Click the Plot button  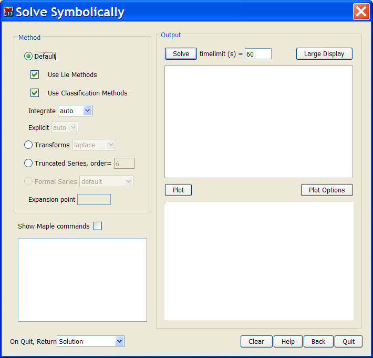click(x=179, y=190)
